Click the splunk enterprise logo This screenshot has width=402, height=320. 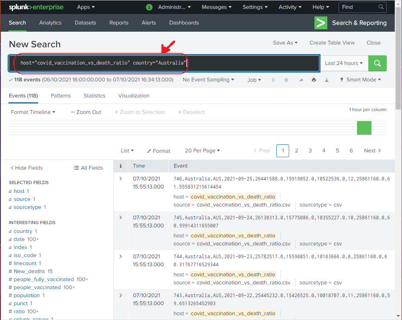coord(36,7)
